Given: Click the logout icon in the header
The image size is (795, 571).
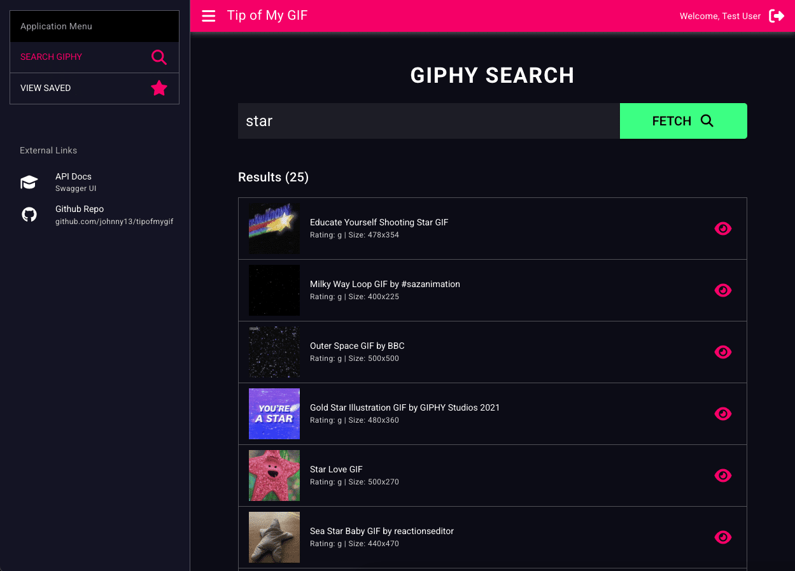Looking at the screenshot, I should tap(777, 16).
